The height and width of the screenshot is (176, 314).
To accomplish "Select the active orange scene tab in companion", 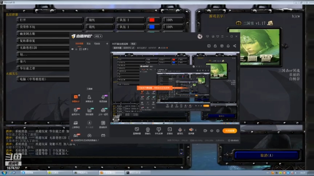I will [79, 44].
